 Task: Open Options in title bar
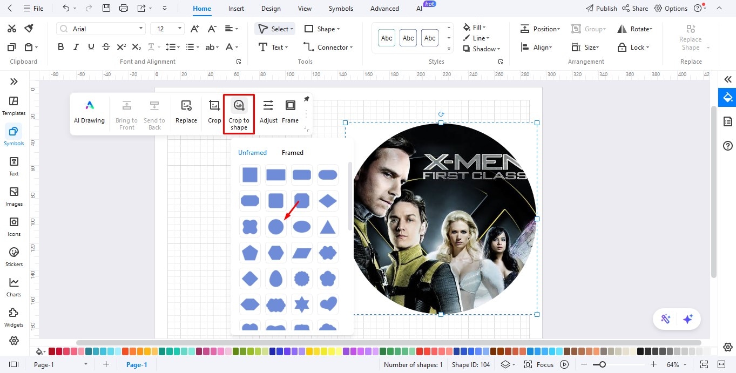click(x=671, y=8)
